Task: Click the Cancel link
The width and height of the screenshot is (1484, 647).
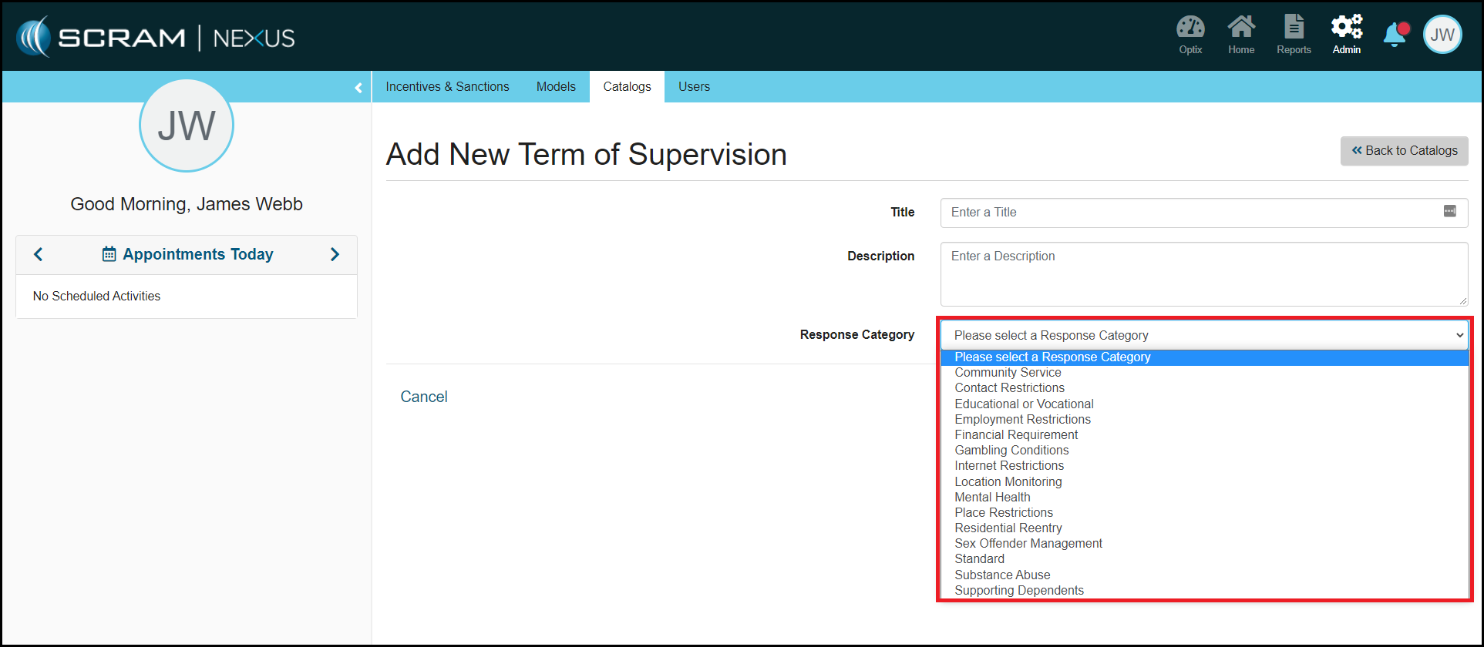Action: (x=424, y=397)
